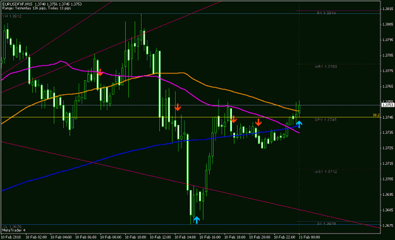Click the 1.3685 price axis label
The image size is (395, 240).
(387, 210)
